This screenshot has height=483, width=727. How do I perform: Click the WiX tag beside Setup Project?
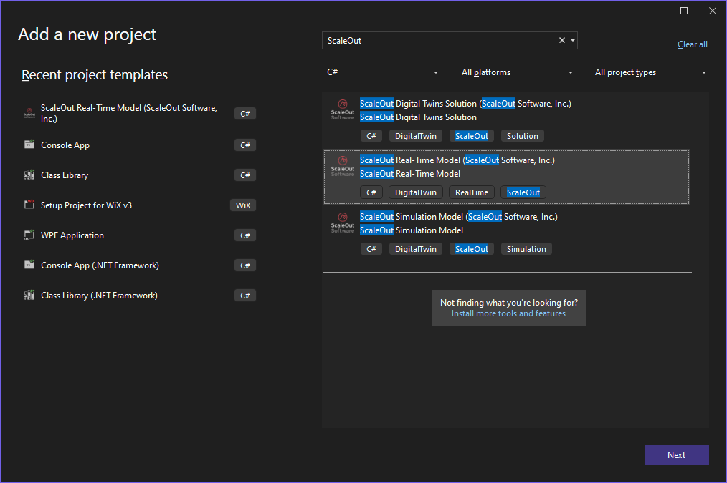243,205
